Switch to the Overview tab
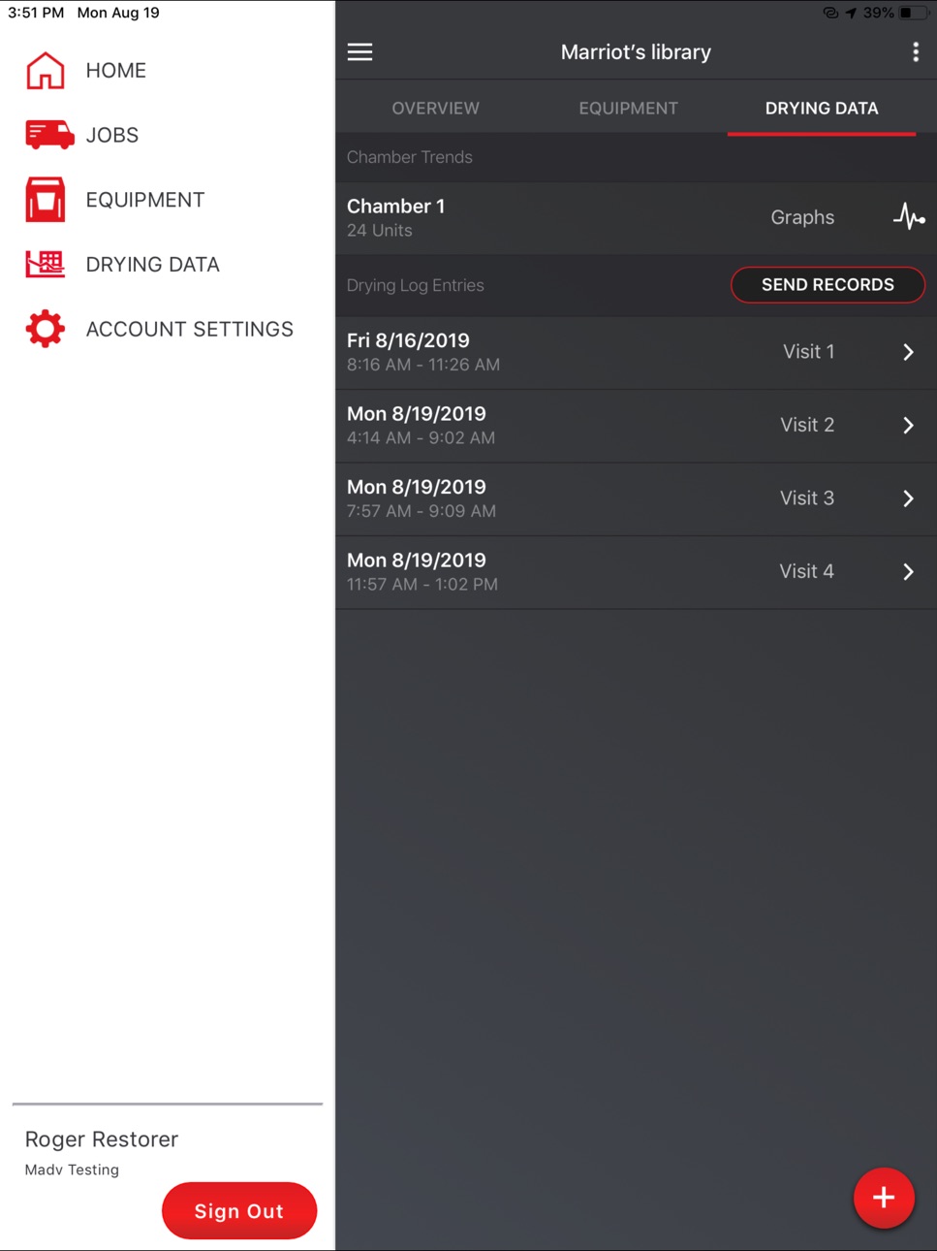This screenshot has width=937, height=1251. click(435, 108)
